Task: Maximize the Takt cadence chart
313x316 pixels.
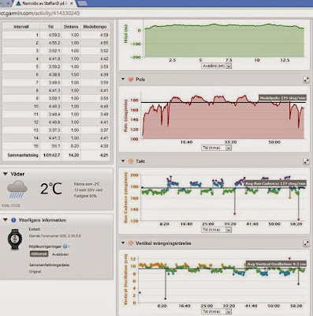Action: click(306, 161)
